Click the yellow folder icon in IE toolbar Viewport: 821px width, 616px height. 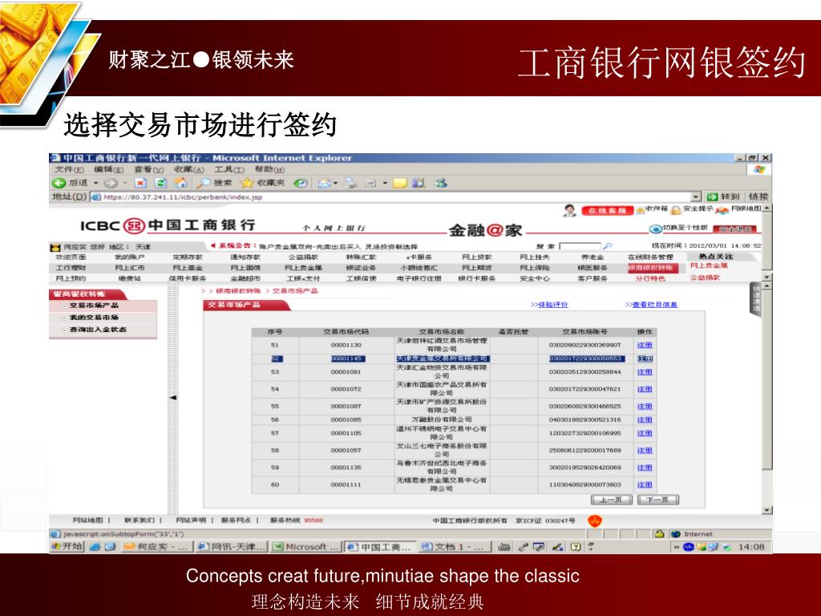click(399, 183)
